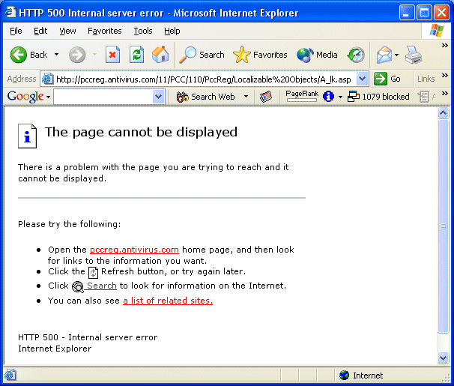Open the Tools menu
454x386 pixels.
click(x=143, y=31)
